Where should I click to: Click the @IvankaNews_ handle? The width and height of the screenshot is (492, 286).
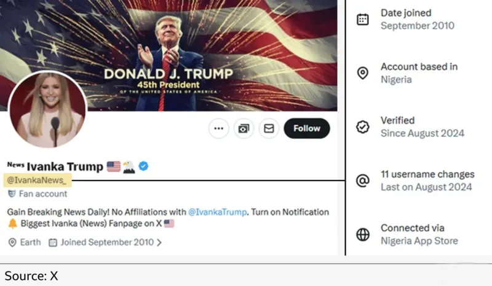click(38, 180)
